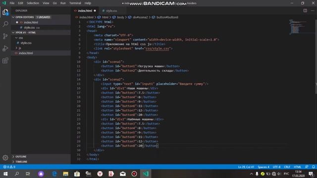Open Microsoft Store from taskbar
Viewport: 317px width, 178px height.
tap(77, 174)
